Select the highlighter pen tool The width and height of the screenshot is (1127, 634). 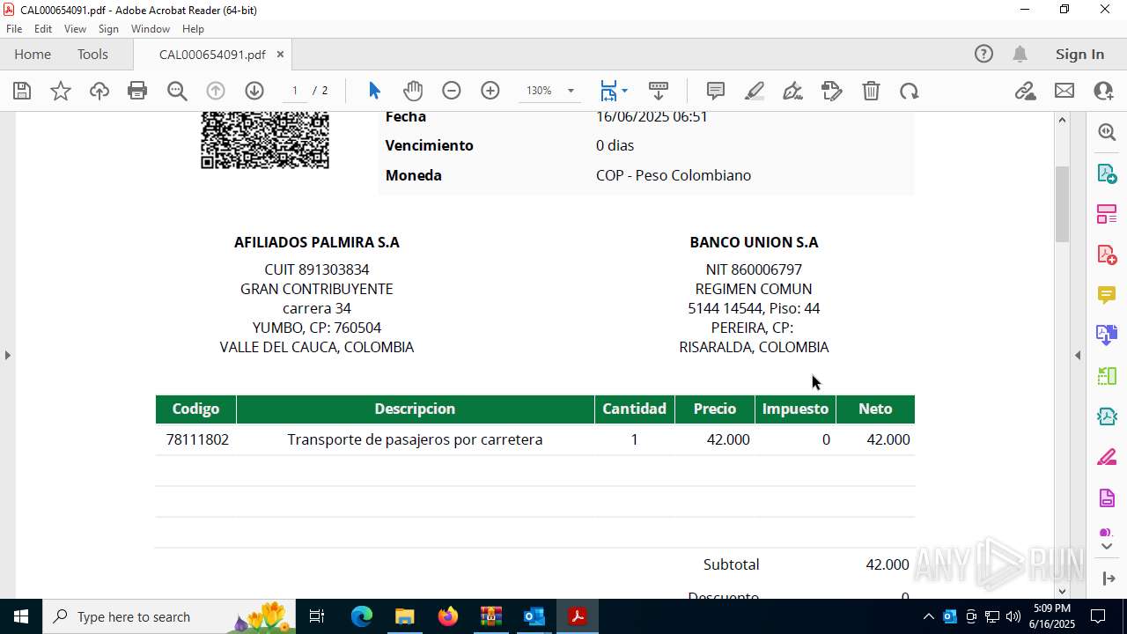pyautogui.click(x=755, y=91)
